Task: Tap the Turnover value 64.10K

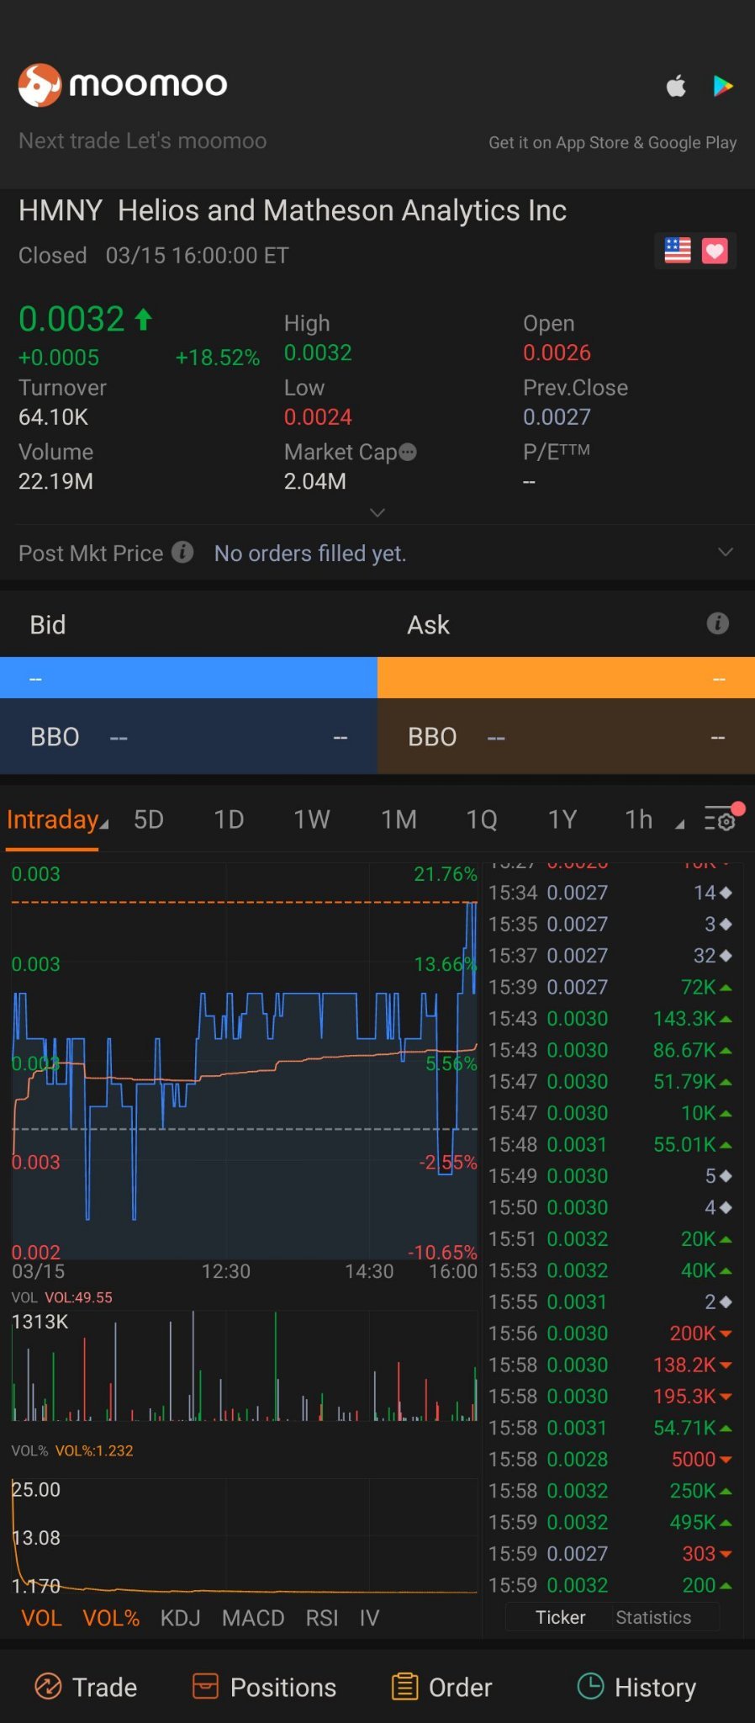Action: tap(53, 417)
